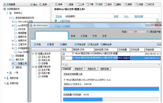This screenshot has width=163, height=103.
Task: Select 正在上传 under upload tasks
Action: tap(46, 57)
